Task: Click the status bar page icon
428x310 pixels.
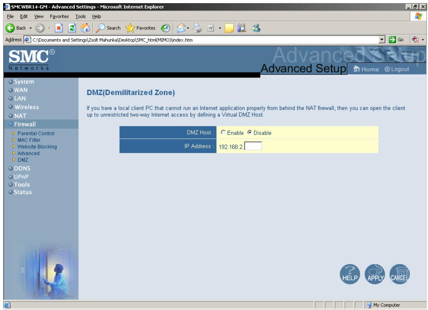Action: 7,305
